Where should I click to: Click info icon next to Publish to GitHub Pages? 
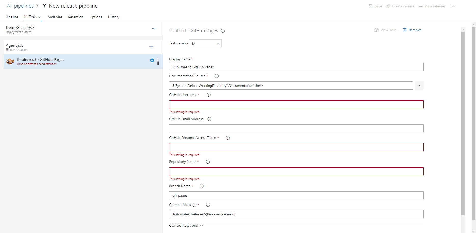223,31
